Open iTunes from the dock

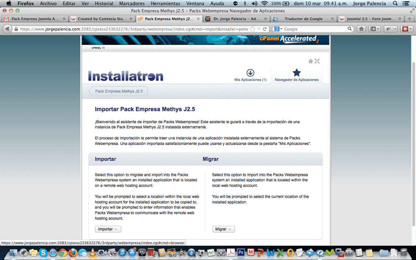pyautogui.click(x=122, y=253)
